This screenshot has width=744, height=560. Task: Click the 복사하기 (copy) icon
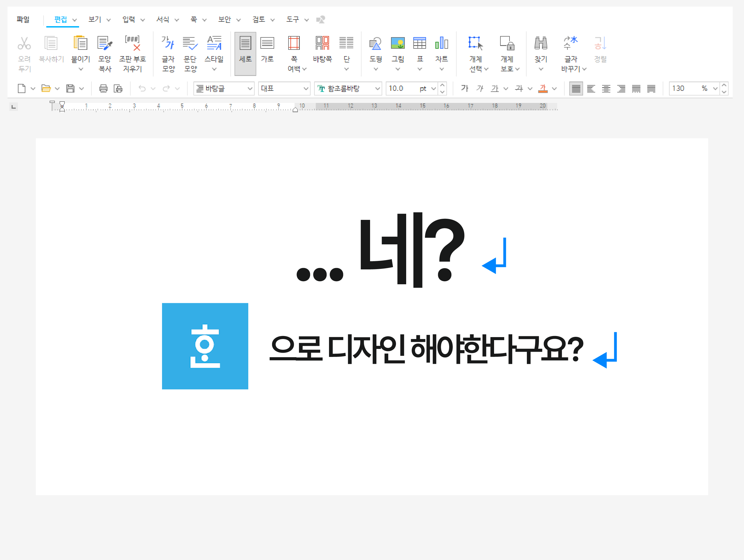[51, 43]
